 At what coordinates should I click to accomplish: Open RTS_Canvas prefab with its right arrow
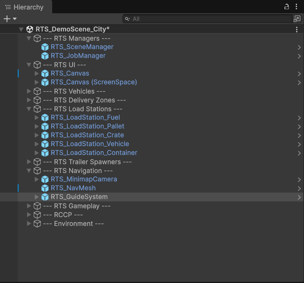[x=299, y=74]
